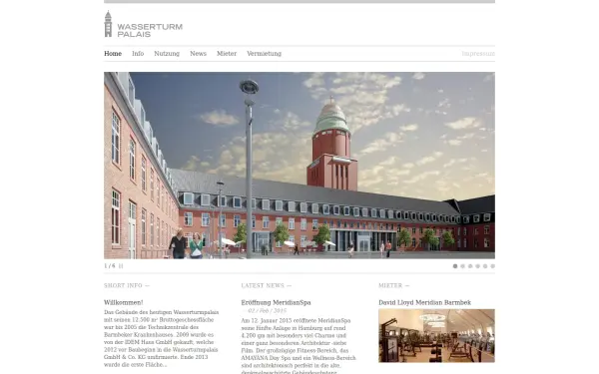Go to the Mieter page
The width and height of the screenshot is (599, 374).
click(x=227, y=54)
